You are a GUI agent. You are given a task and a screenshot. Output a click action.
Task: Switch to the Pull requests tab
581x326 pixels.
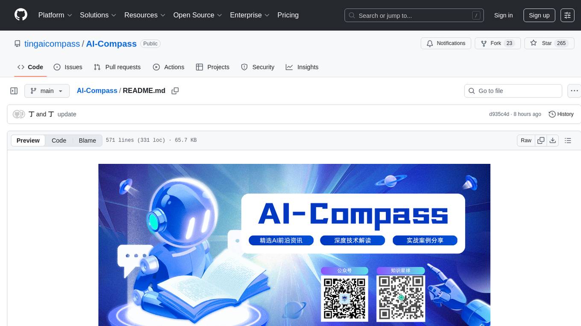pos(117,67)
